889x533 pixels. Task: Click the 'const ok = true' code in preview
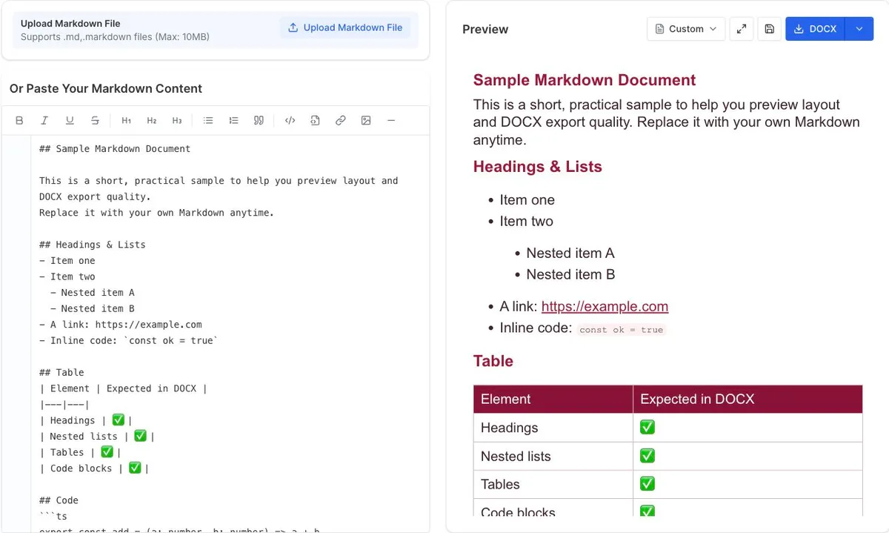pos(621,329)
